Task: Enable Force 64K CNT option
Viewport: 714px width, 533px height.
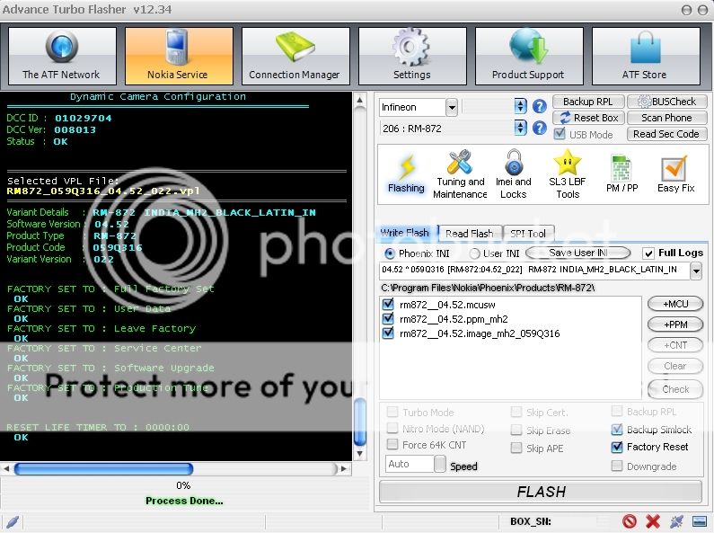Action: coord(392,444)
